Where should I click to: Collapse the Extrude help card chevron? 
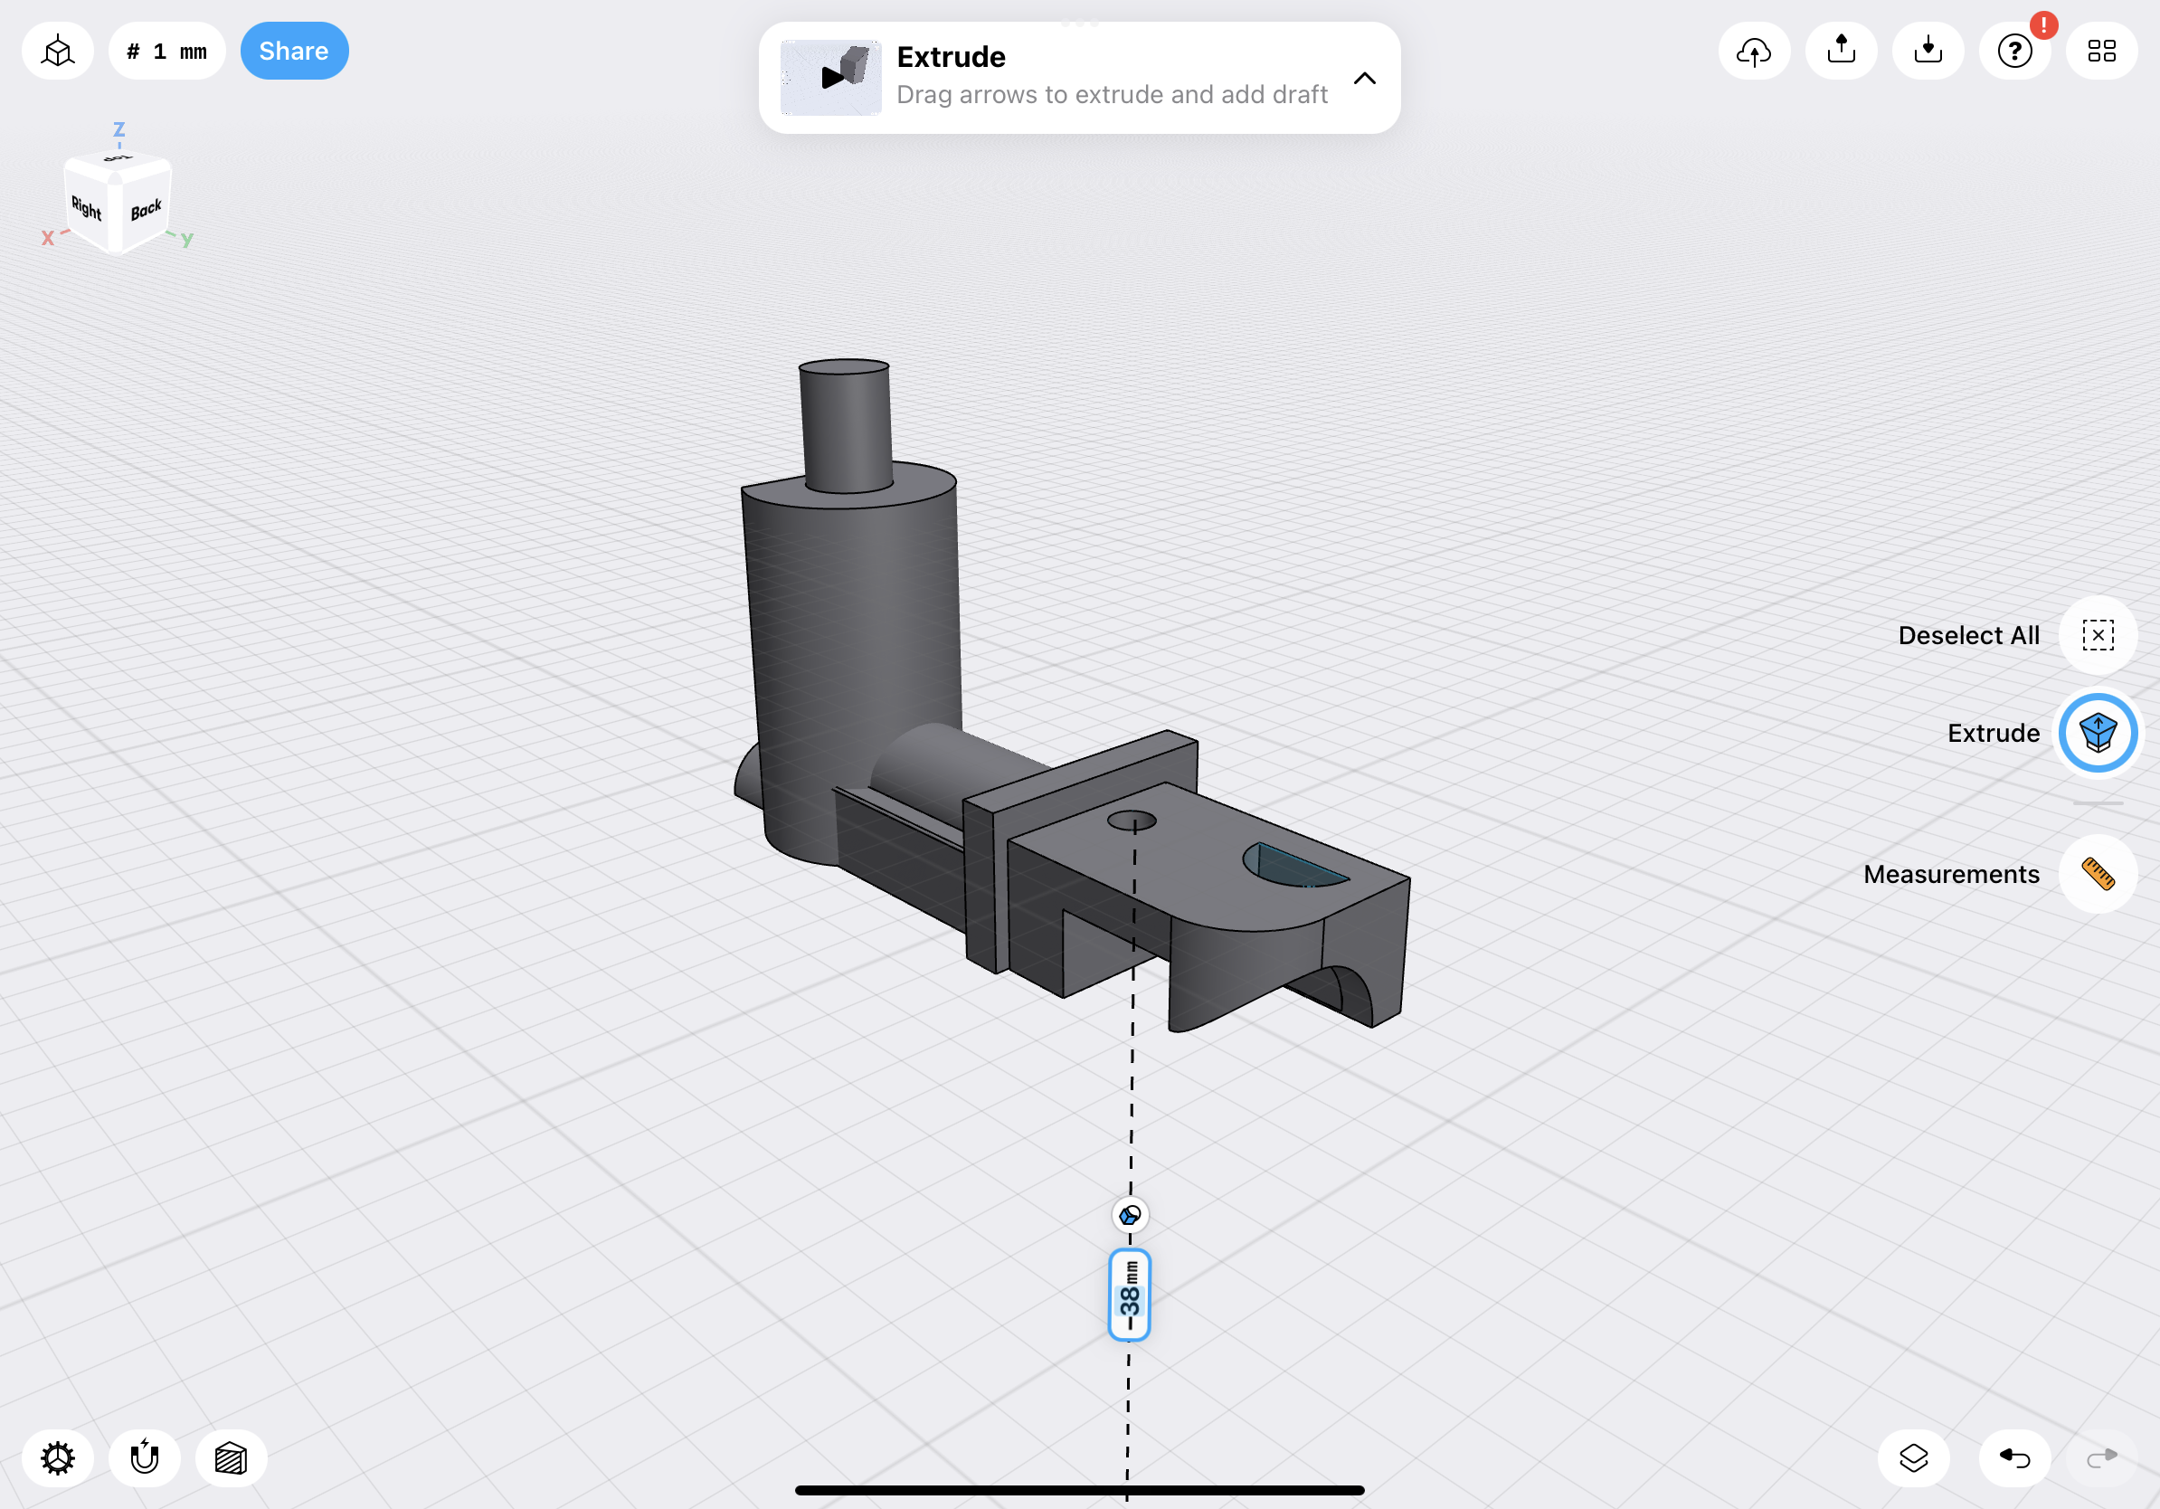(x=1364, y=78)
